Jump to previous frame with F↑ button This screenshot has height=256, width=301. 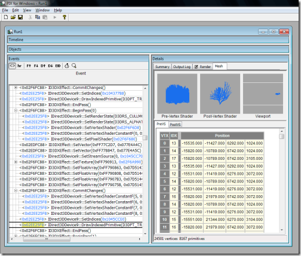[x=29, y=66]
